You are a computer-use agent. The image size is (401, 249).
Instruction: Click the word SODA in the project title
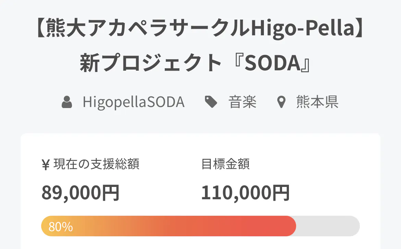[274, 63]
